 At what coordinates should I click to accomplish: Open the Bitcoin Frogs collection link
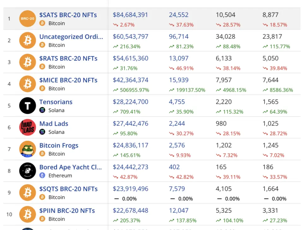(59, 146)
